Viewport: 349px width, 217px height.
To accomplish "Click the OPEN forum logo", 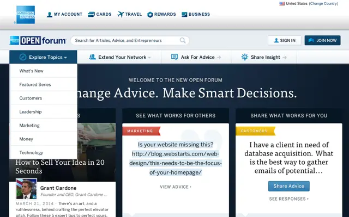I will pos(38,41).
